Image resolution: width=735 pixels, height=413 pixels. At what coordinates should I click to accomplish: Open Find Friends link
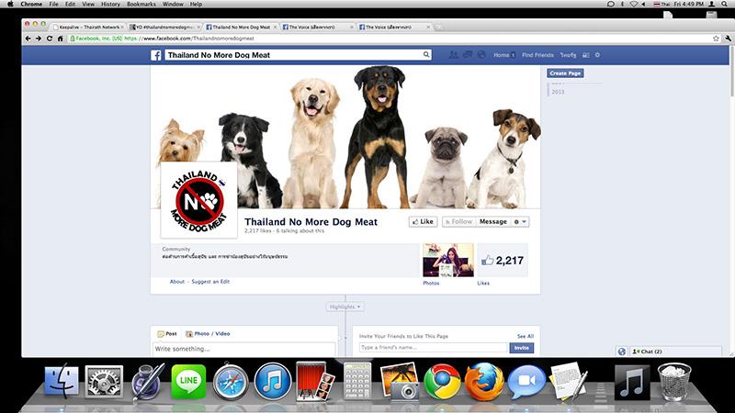537,55
